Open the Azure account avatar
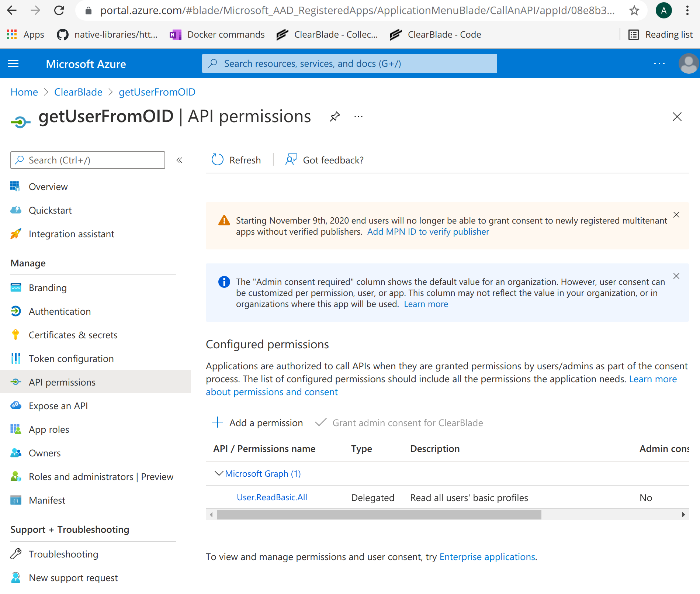This screenshot has width=700, height=594. click(x=688, y=63)
